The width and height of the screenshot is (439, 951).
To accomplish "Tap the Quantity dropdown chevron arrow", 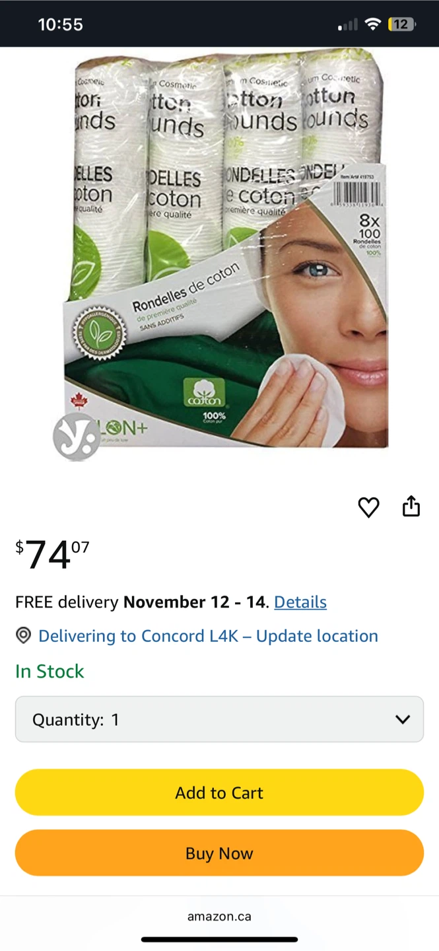I will [403, 720].
